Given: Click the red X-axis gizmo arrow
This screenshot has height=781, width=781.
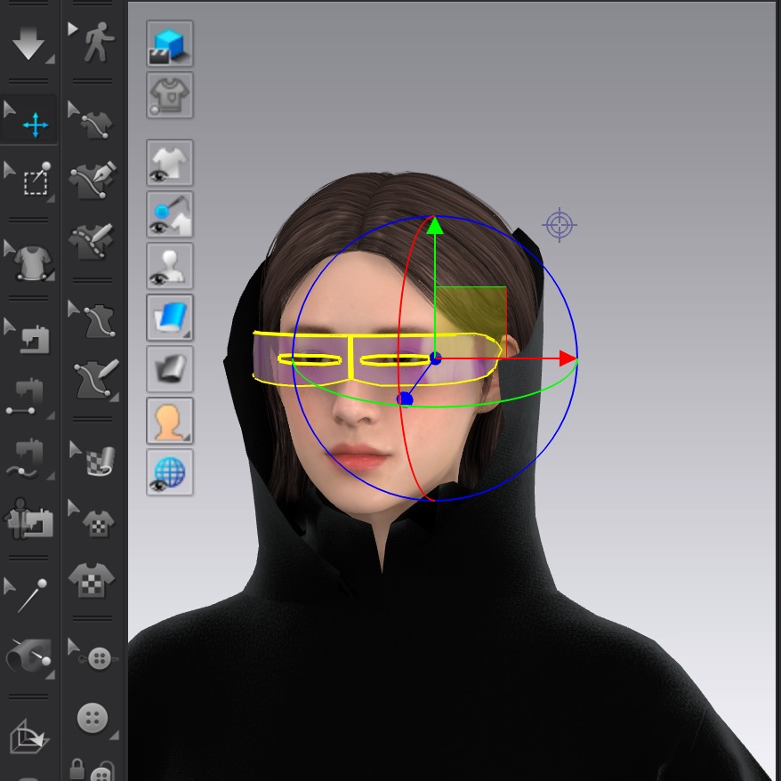Looking at the screenshot, I should coord(568,358).
